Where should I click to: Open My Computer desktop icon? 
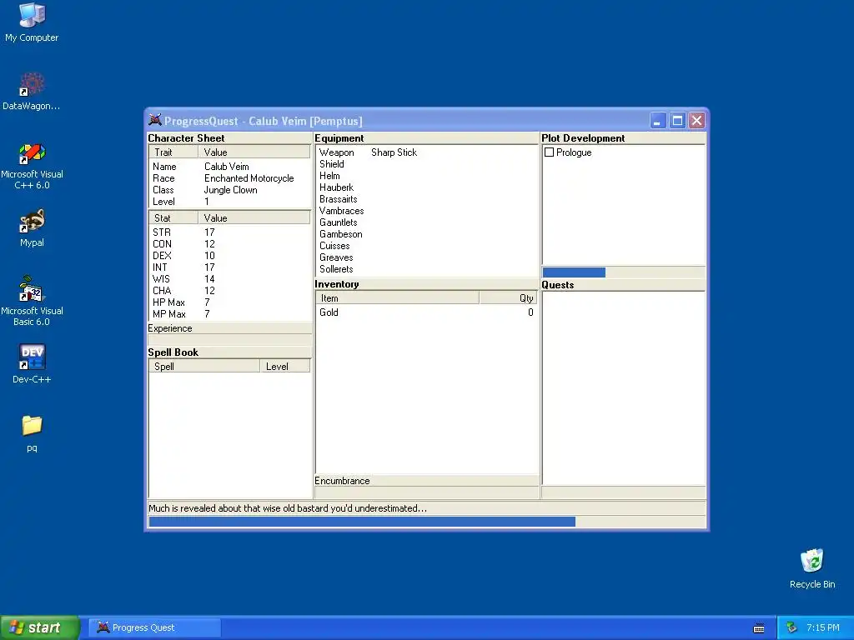32,22
